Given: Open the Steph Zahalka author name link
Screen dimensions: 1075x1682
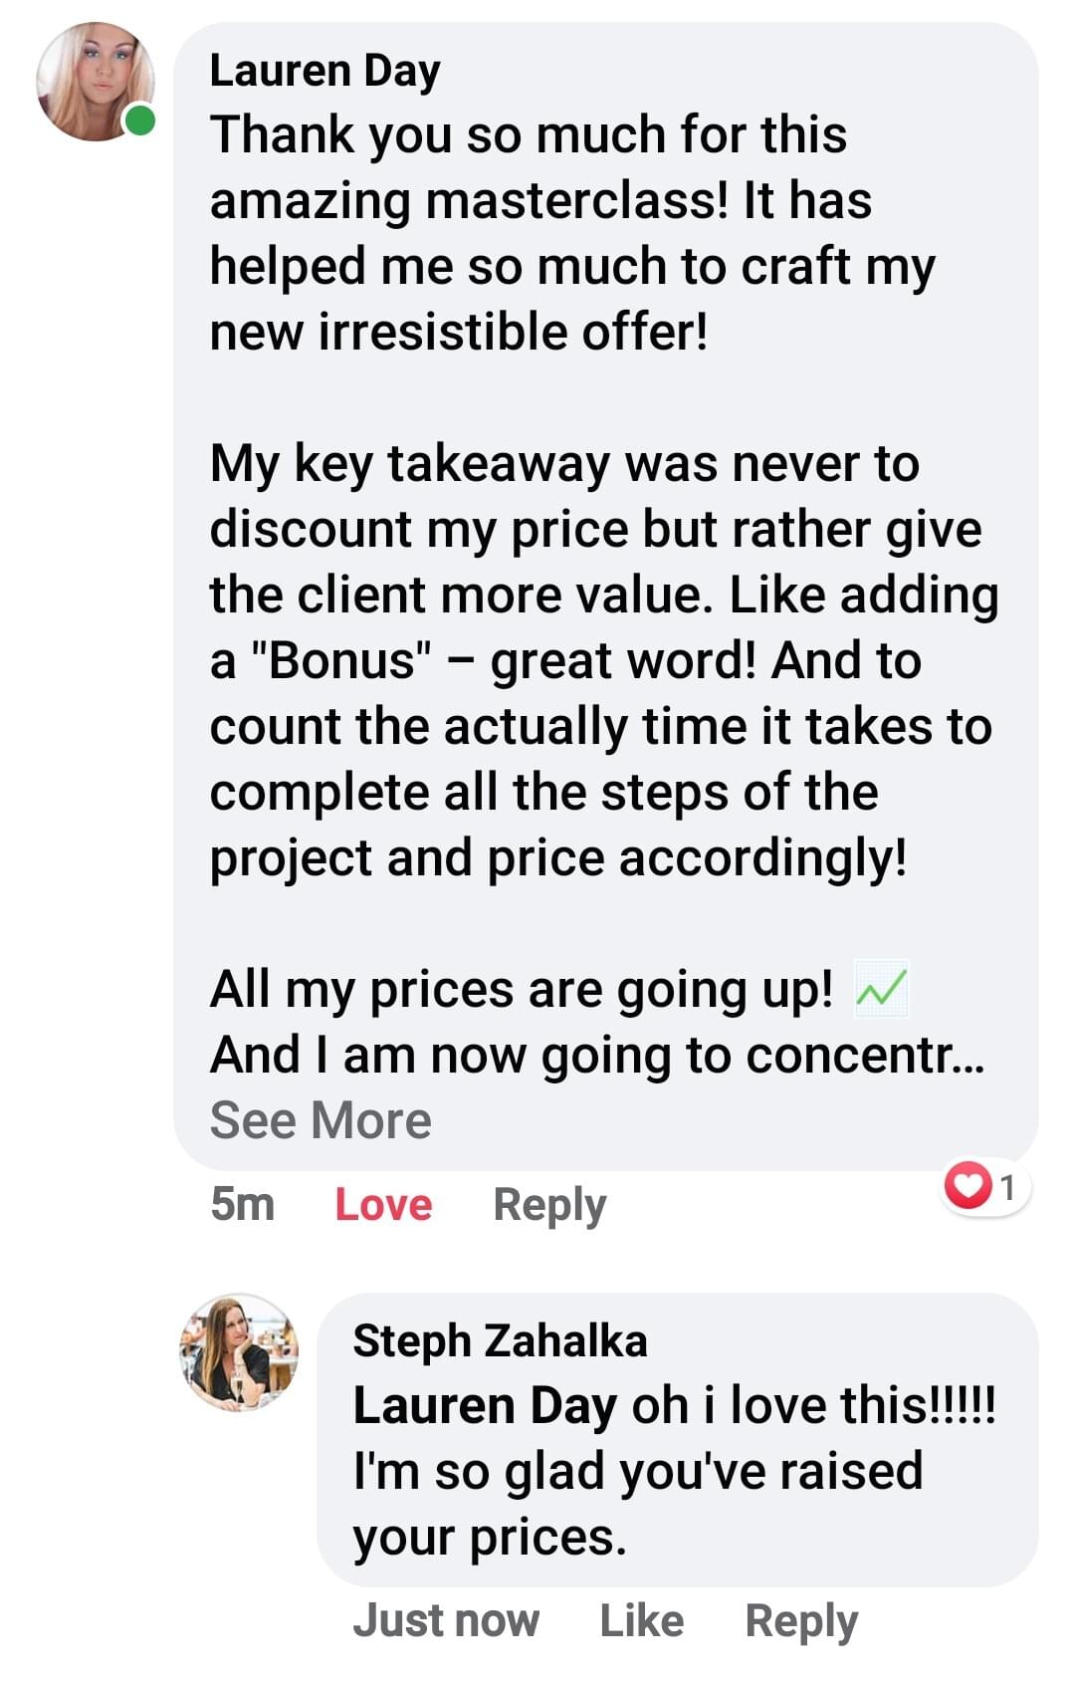Looking at the screenshot, I should pos(500,1340).
